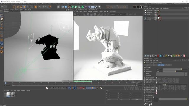Click the Floor environment icon in the toolbar
Screen dimensions: 189x106
pyautogui.click(x=93, y=7)
